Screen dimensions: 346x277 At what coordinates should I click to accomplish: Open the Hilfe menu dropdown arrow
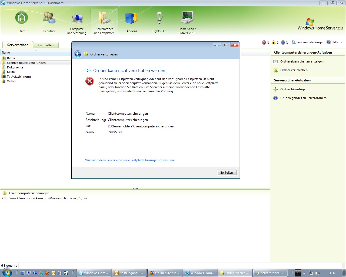coord(342,42)
